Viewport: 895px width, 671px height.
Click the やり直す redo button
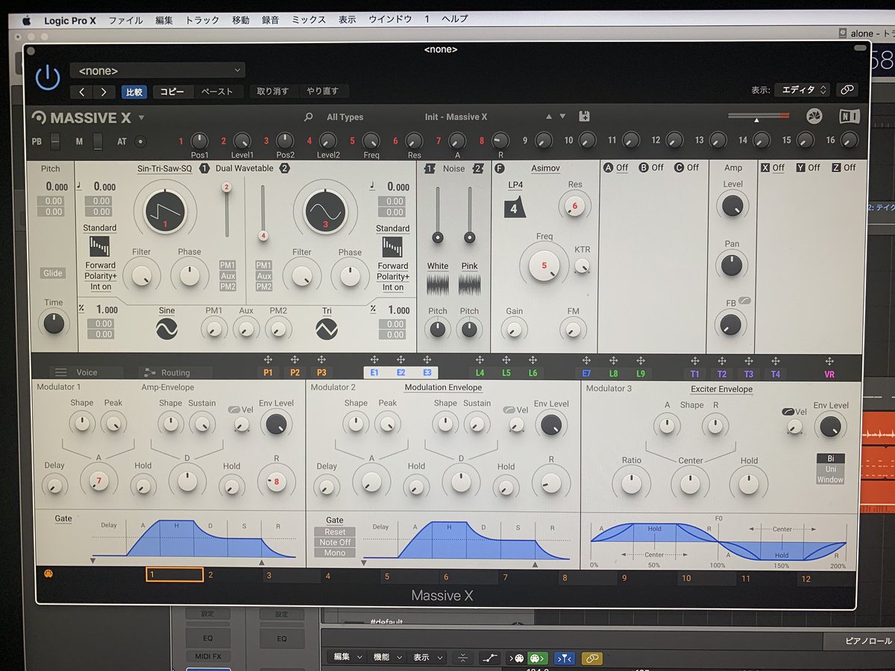(x=324, y=91)
